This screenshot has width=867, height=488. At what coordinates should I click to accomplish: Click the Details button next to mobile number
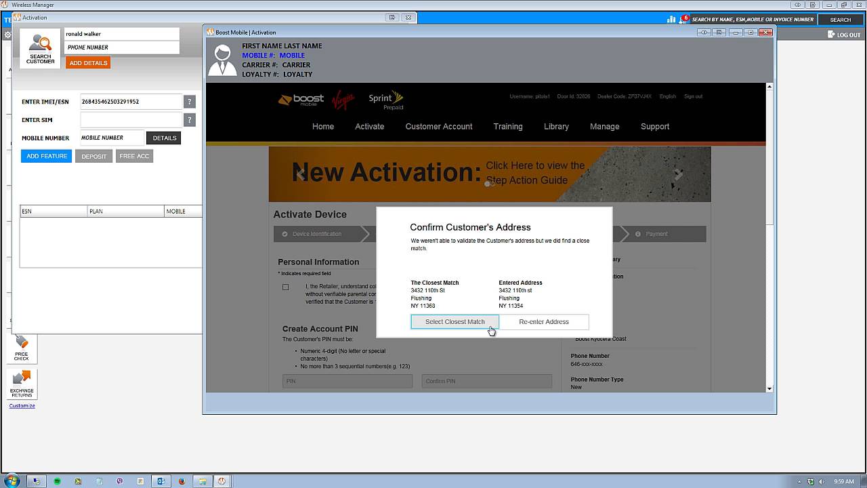(164, 138)
